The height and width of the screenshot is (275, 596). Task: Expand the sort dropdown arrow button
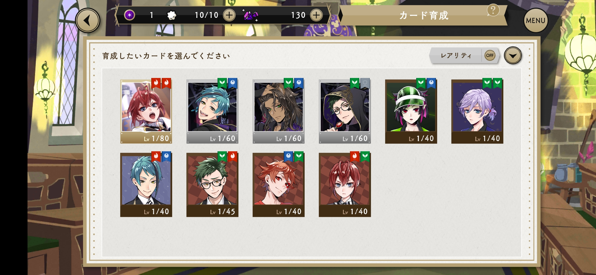click(x=513, y=55)
